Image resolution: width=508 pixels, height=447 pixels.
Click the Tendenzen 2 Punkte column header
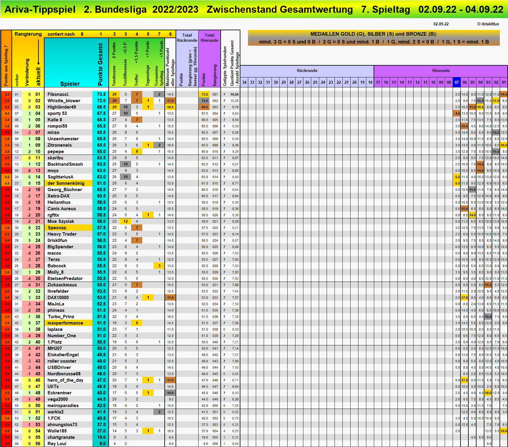[114, 63]
